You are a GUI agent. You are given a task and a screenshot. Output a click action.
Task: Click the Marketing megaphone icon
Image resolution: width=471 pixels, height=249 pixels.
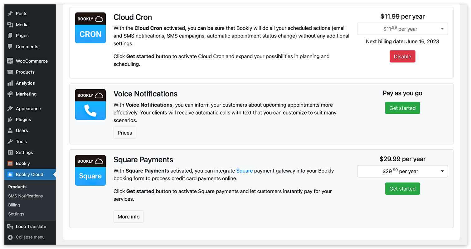pos(10,94)
